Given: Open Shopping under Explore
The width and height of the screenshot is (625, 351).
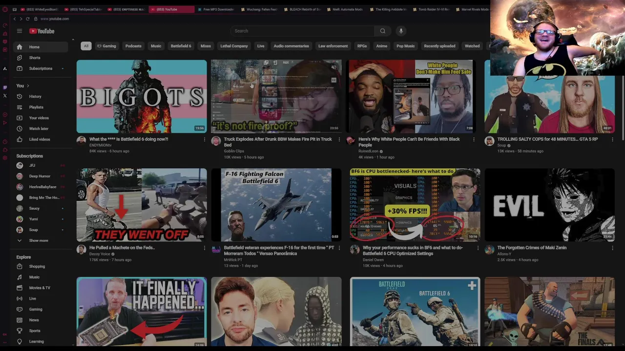Looking at the screenshot, I should click(x=42, y=266).
